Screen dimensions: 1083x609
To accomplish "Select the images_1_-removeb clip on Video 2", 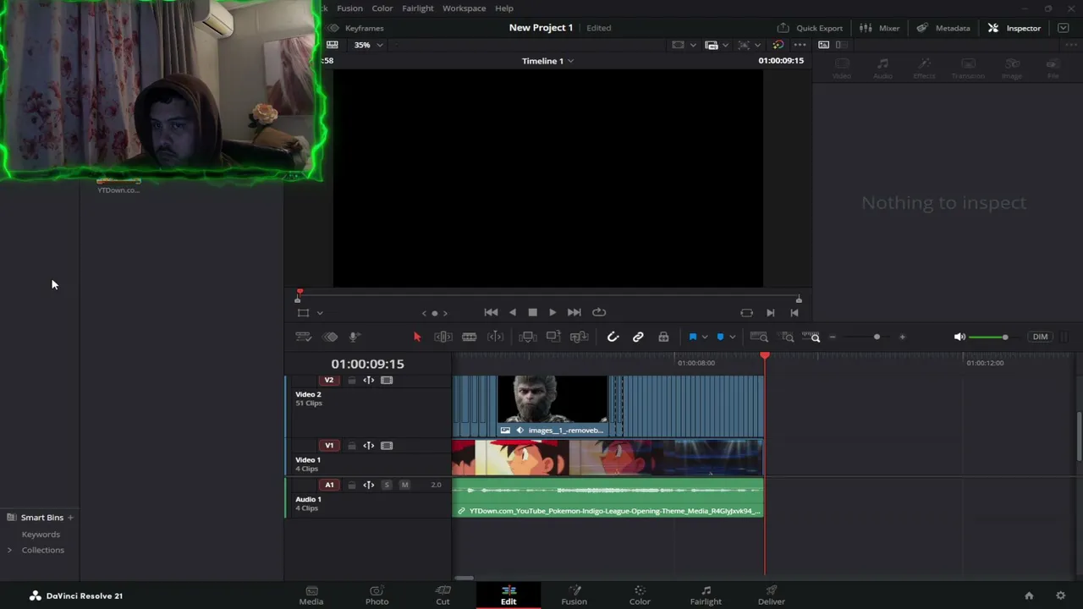I will [x=552, y=405].
